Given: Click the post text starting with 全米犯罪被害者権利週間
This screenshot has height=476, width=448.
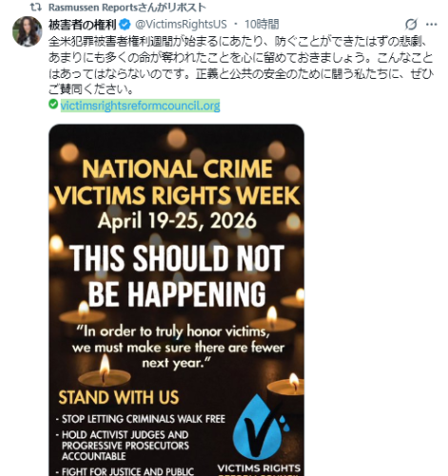Looking at the screenshot, I should point(241,66).
